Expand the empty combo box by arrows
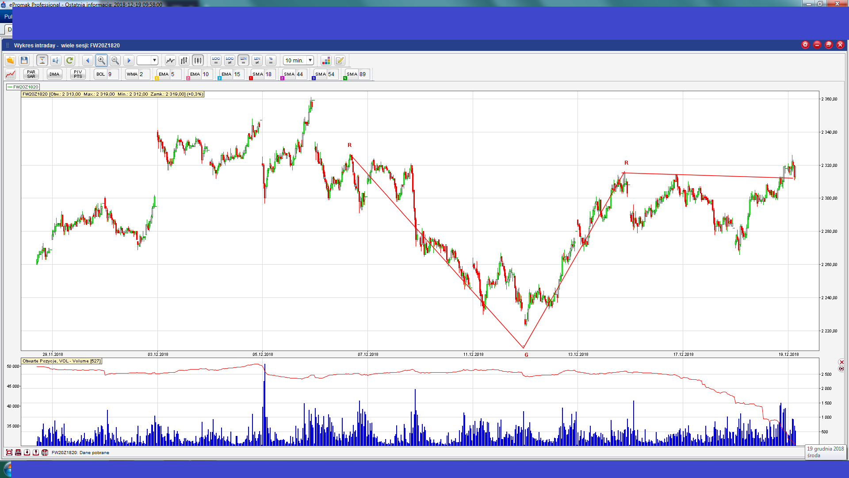The image size is (849, 478). 154,61
